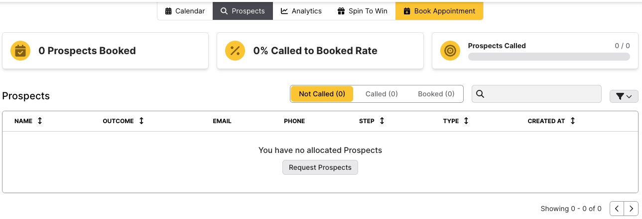Screen dimensions: 642x219
Task: Sort by the NAME column arrows
Action: [x=40, y=121]
